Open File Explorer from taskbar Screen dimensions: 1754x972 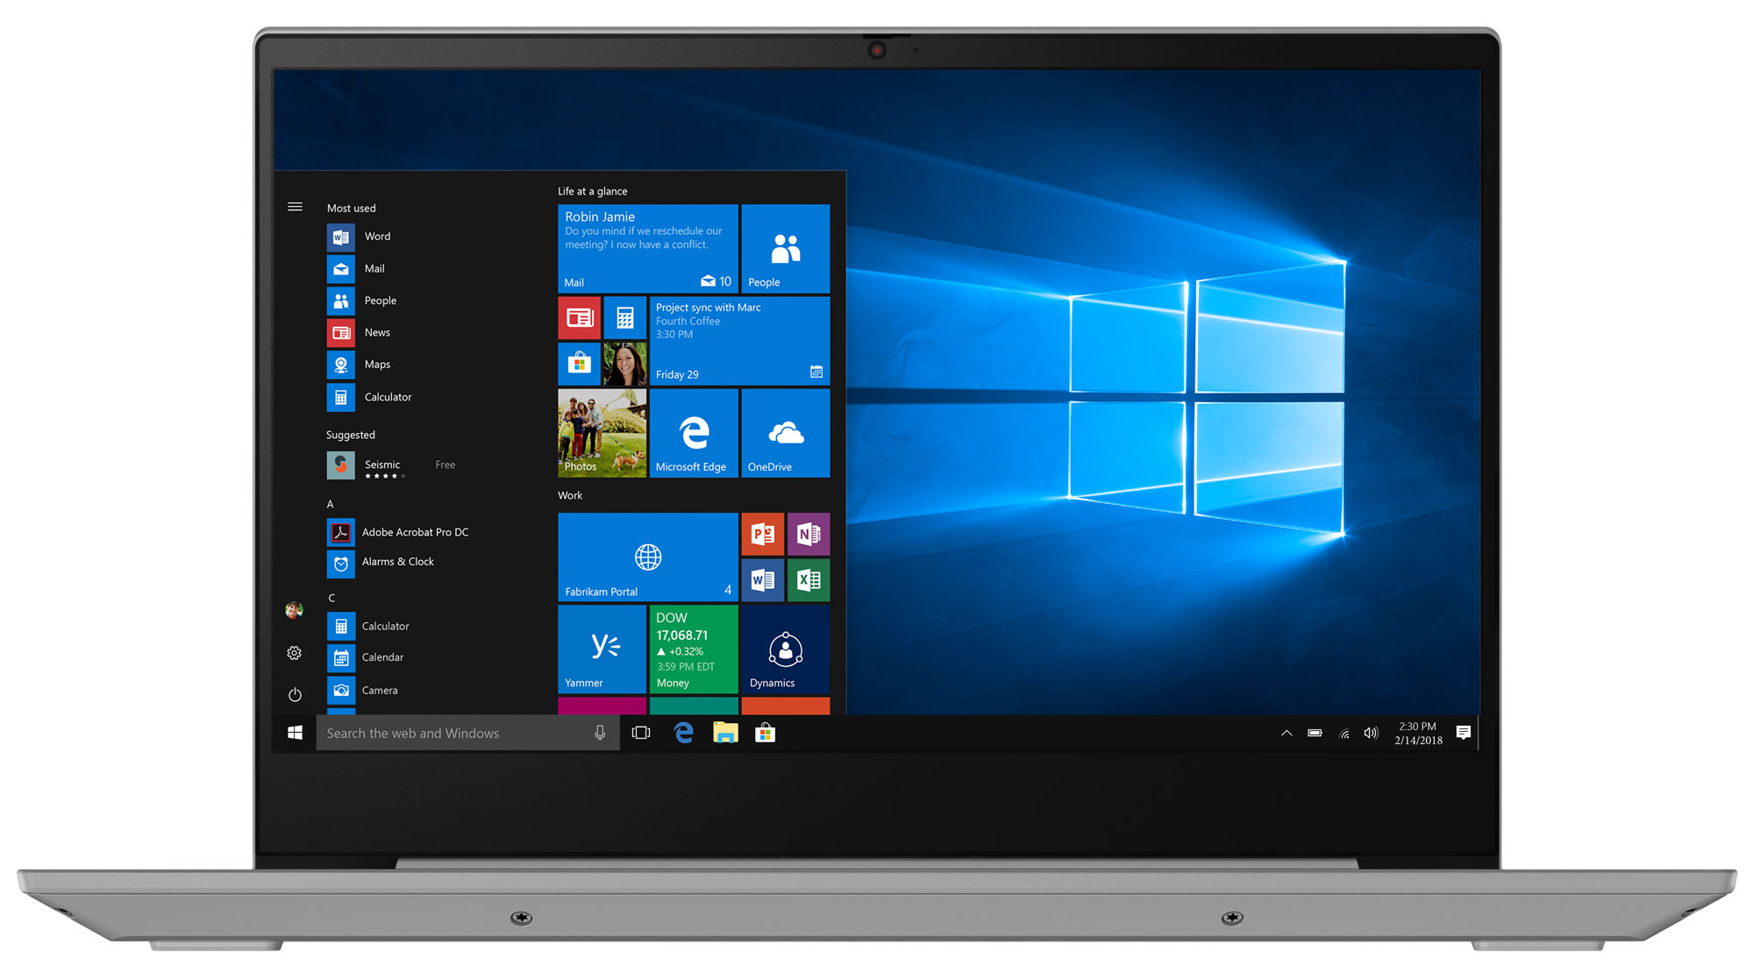coord(725,733)
